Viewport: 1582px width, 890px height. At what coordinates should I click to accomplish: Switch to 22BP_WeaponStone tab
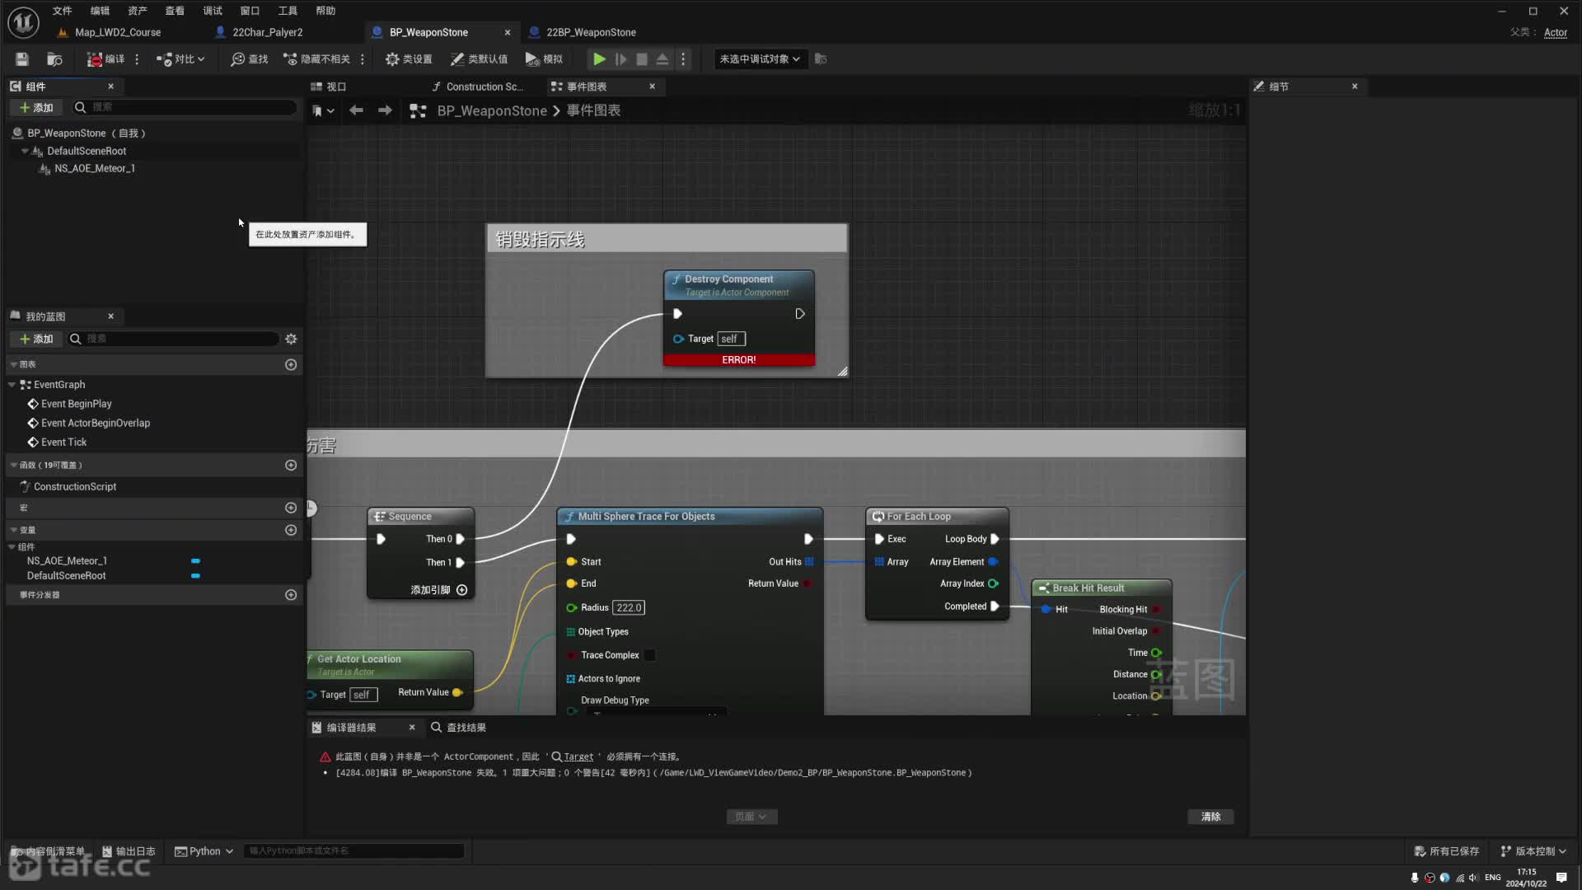click(591, 32)
